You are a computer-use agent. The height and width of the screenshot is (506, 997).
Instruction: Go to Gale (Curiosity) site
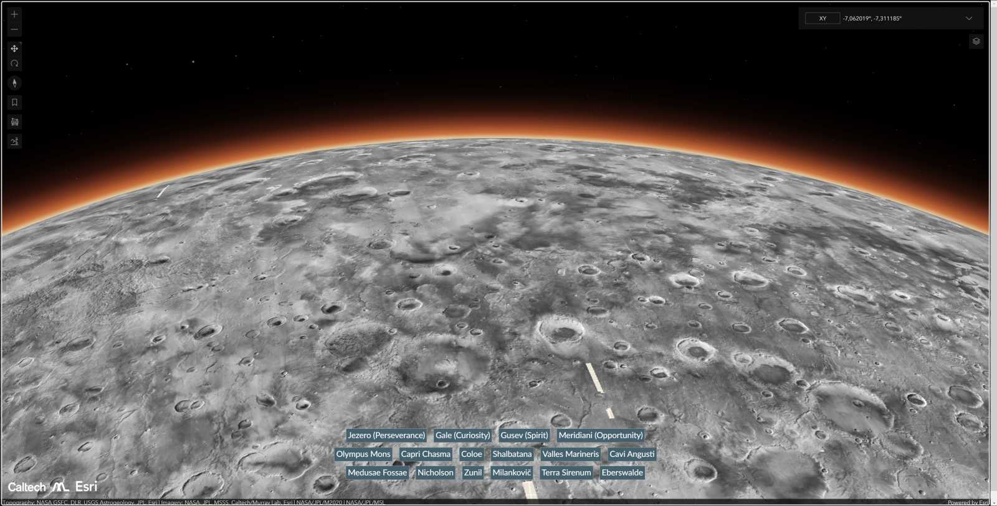pyautogui.click(x=462, y=435)
